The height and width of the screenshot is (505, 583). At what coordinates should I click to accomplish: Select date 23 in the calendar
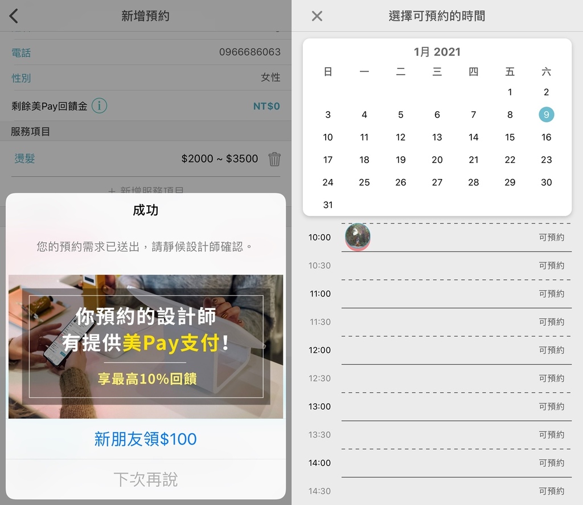coord(546,160)
